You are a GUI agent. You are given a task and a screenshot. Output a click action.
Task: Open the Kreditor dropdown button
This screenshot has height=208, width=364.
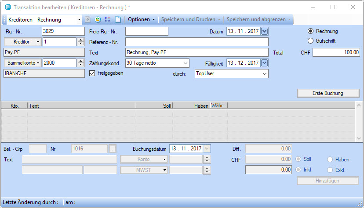[22, 42]
